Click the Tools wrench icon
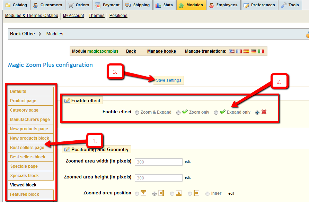This screenshot has height=202, width=309. coord(284,5)
